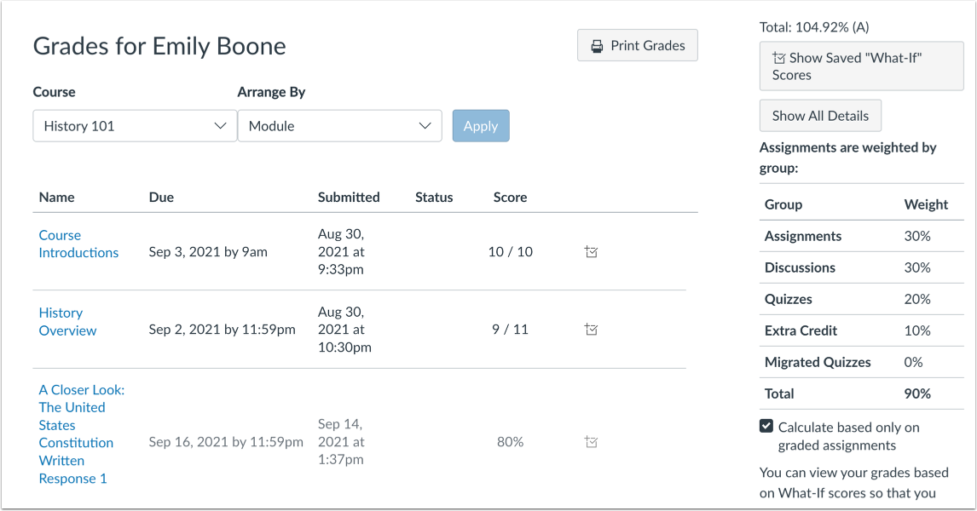The image size is (977, 511).
Task: Open the Arrange By dropdown
Action: point(339,125)
